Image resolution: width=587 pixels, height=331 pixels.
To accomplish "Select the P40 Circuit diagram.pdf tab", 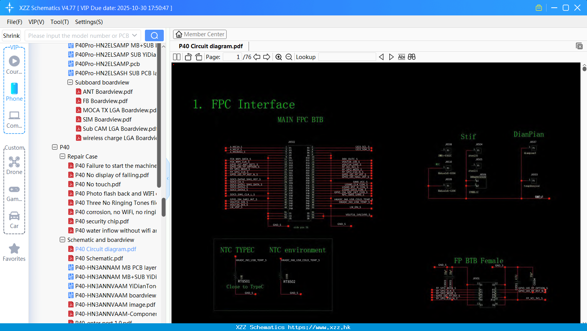I will [211, 46].
